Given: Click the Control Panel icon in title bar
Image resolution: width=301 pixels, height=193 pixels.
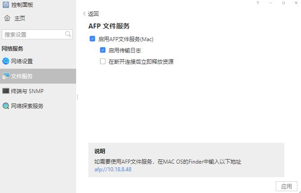Looking at the screenshot, I should pos(6,5).
